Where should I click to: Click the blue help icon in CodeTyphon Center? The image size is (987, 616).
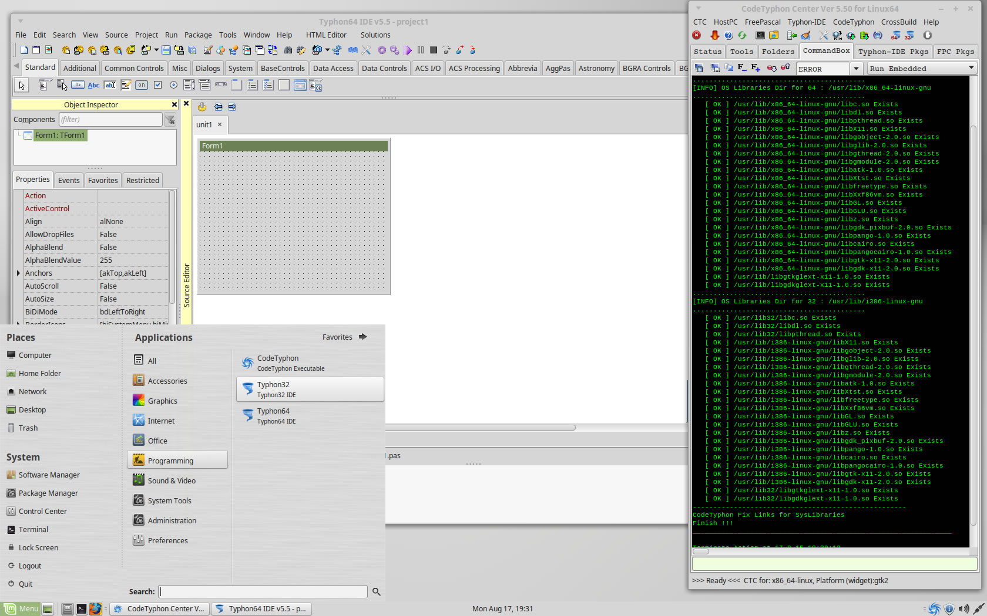coord(728,36)
